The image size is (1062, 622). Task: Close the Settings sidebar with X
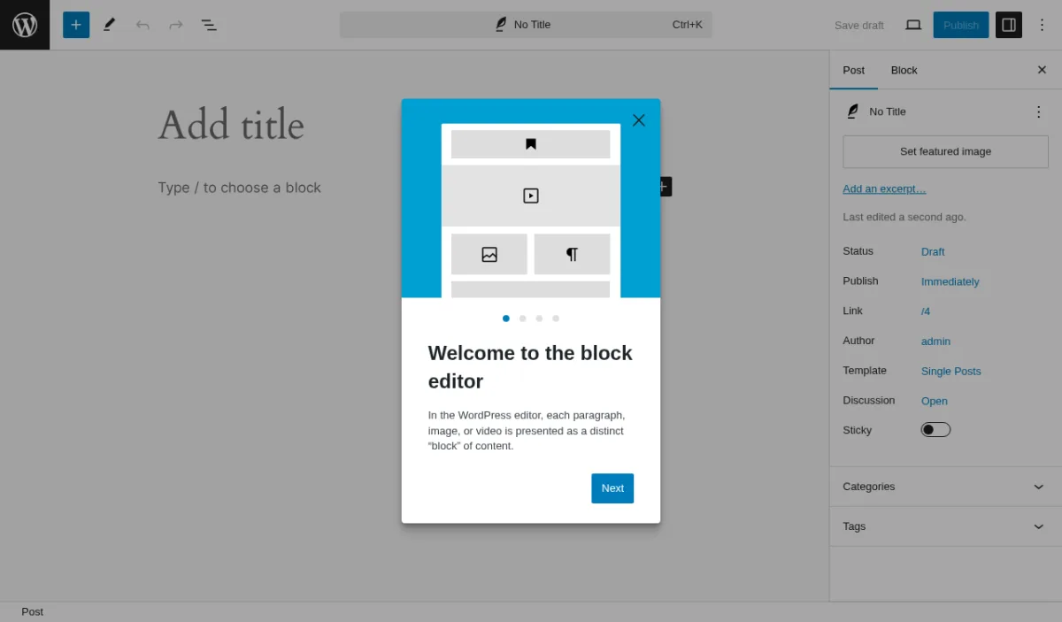(1042, 70)
